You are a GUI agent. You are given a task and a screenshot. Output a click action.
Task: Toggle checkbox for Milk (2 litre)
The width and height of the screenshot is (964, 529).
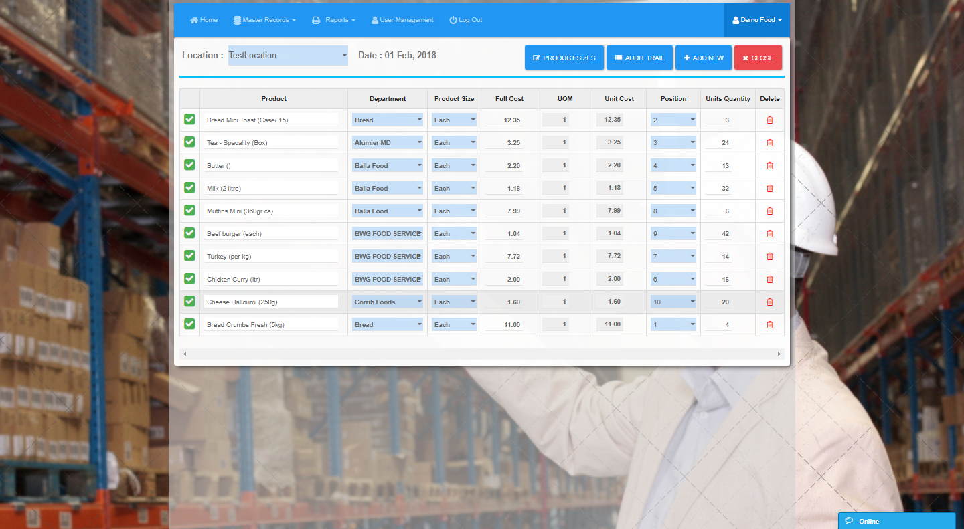(x=189, y=187)
